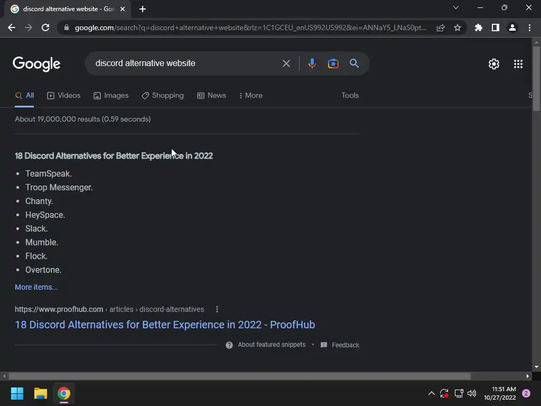This screenshot has height=406, width=541.
Task: Open File Explorer from taskbar
Action: click(40, 393)
